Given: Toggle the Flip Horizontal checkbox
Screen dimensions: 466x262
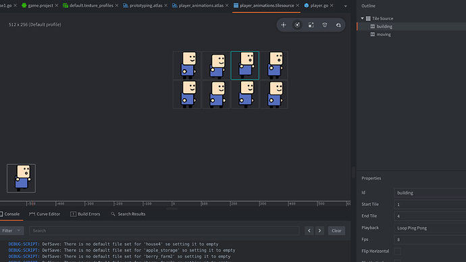Looking at the screenshot, I should click(397, 251).
